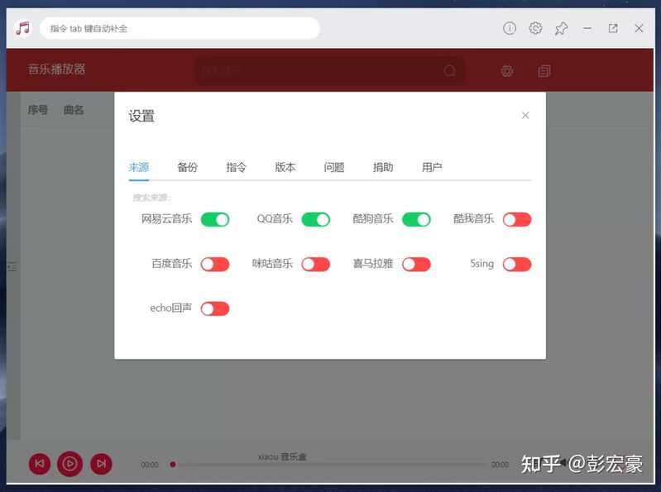Click the playback progress slider
This screenshot has height=492, width=661.
331,465
